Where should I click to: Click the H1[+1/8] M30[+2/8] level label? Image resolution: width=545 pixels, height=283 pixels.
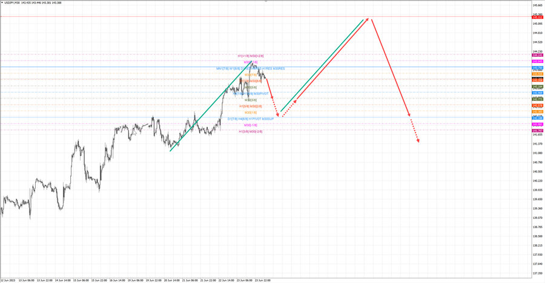pos(251,56)
